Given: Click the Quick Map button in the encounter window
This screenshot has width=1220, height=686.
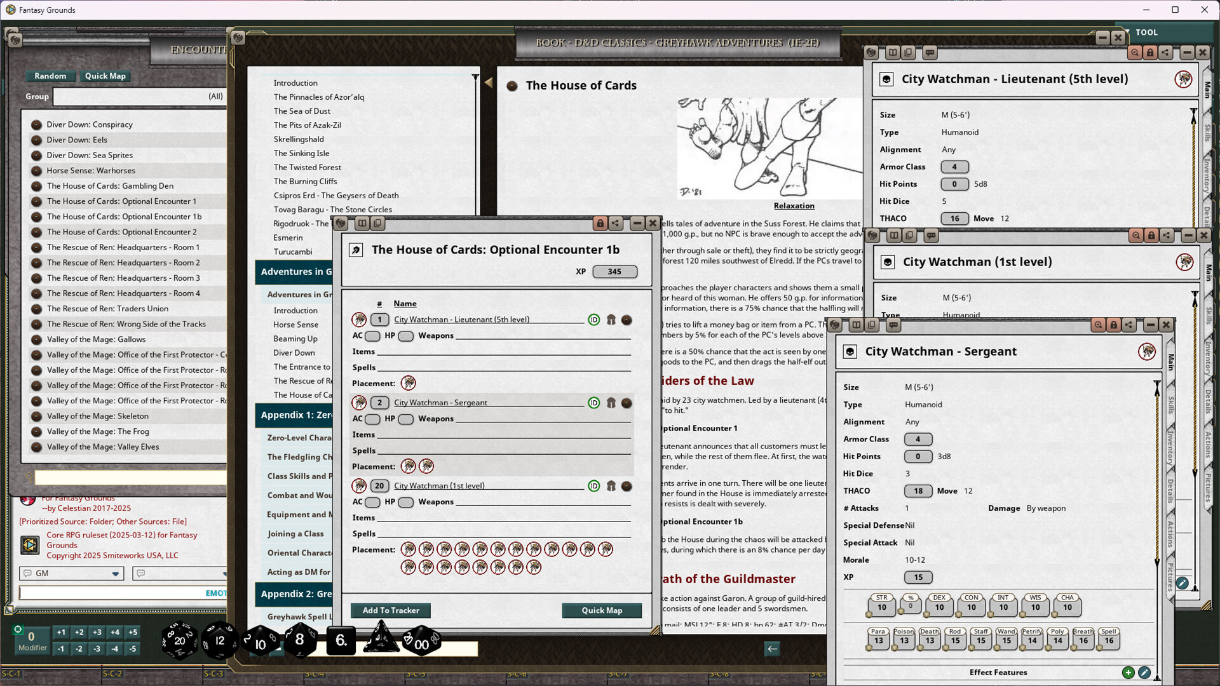Looking at the screenshot, I should click(x=601, y=610).
